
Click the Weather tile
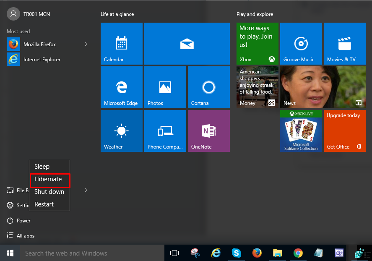point(122,131)
